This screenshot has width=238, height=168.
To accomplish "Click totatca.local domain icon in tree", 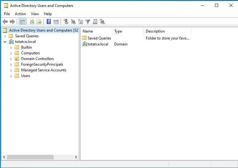I will coord(11,42).
